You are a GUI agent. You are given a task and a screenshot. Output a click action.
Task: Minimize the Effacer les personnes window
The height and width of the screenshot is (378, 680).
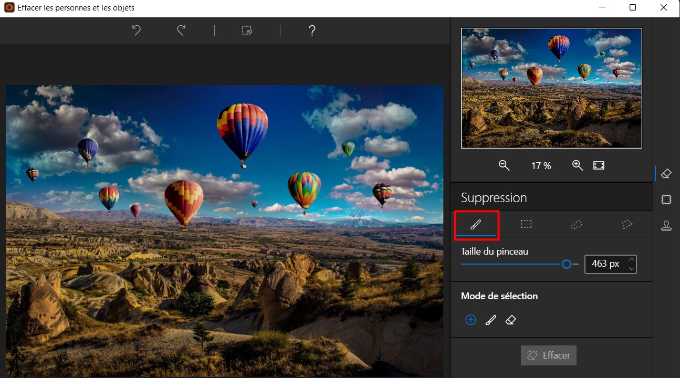tap(602, 7)
